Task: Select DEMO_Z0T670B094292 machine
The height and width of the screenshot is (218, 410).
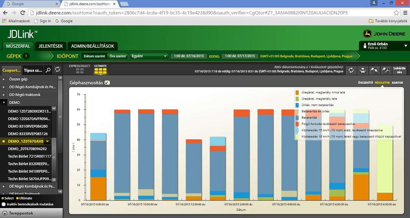Action: (x=27, y=149)
